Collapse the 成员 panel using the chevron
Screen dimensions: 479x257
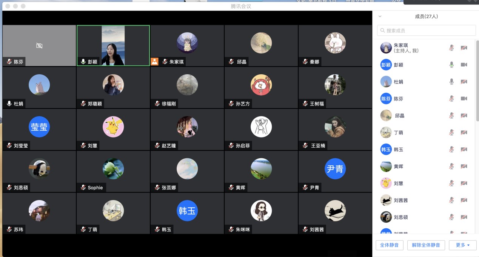380,17
